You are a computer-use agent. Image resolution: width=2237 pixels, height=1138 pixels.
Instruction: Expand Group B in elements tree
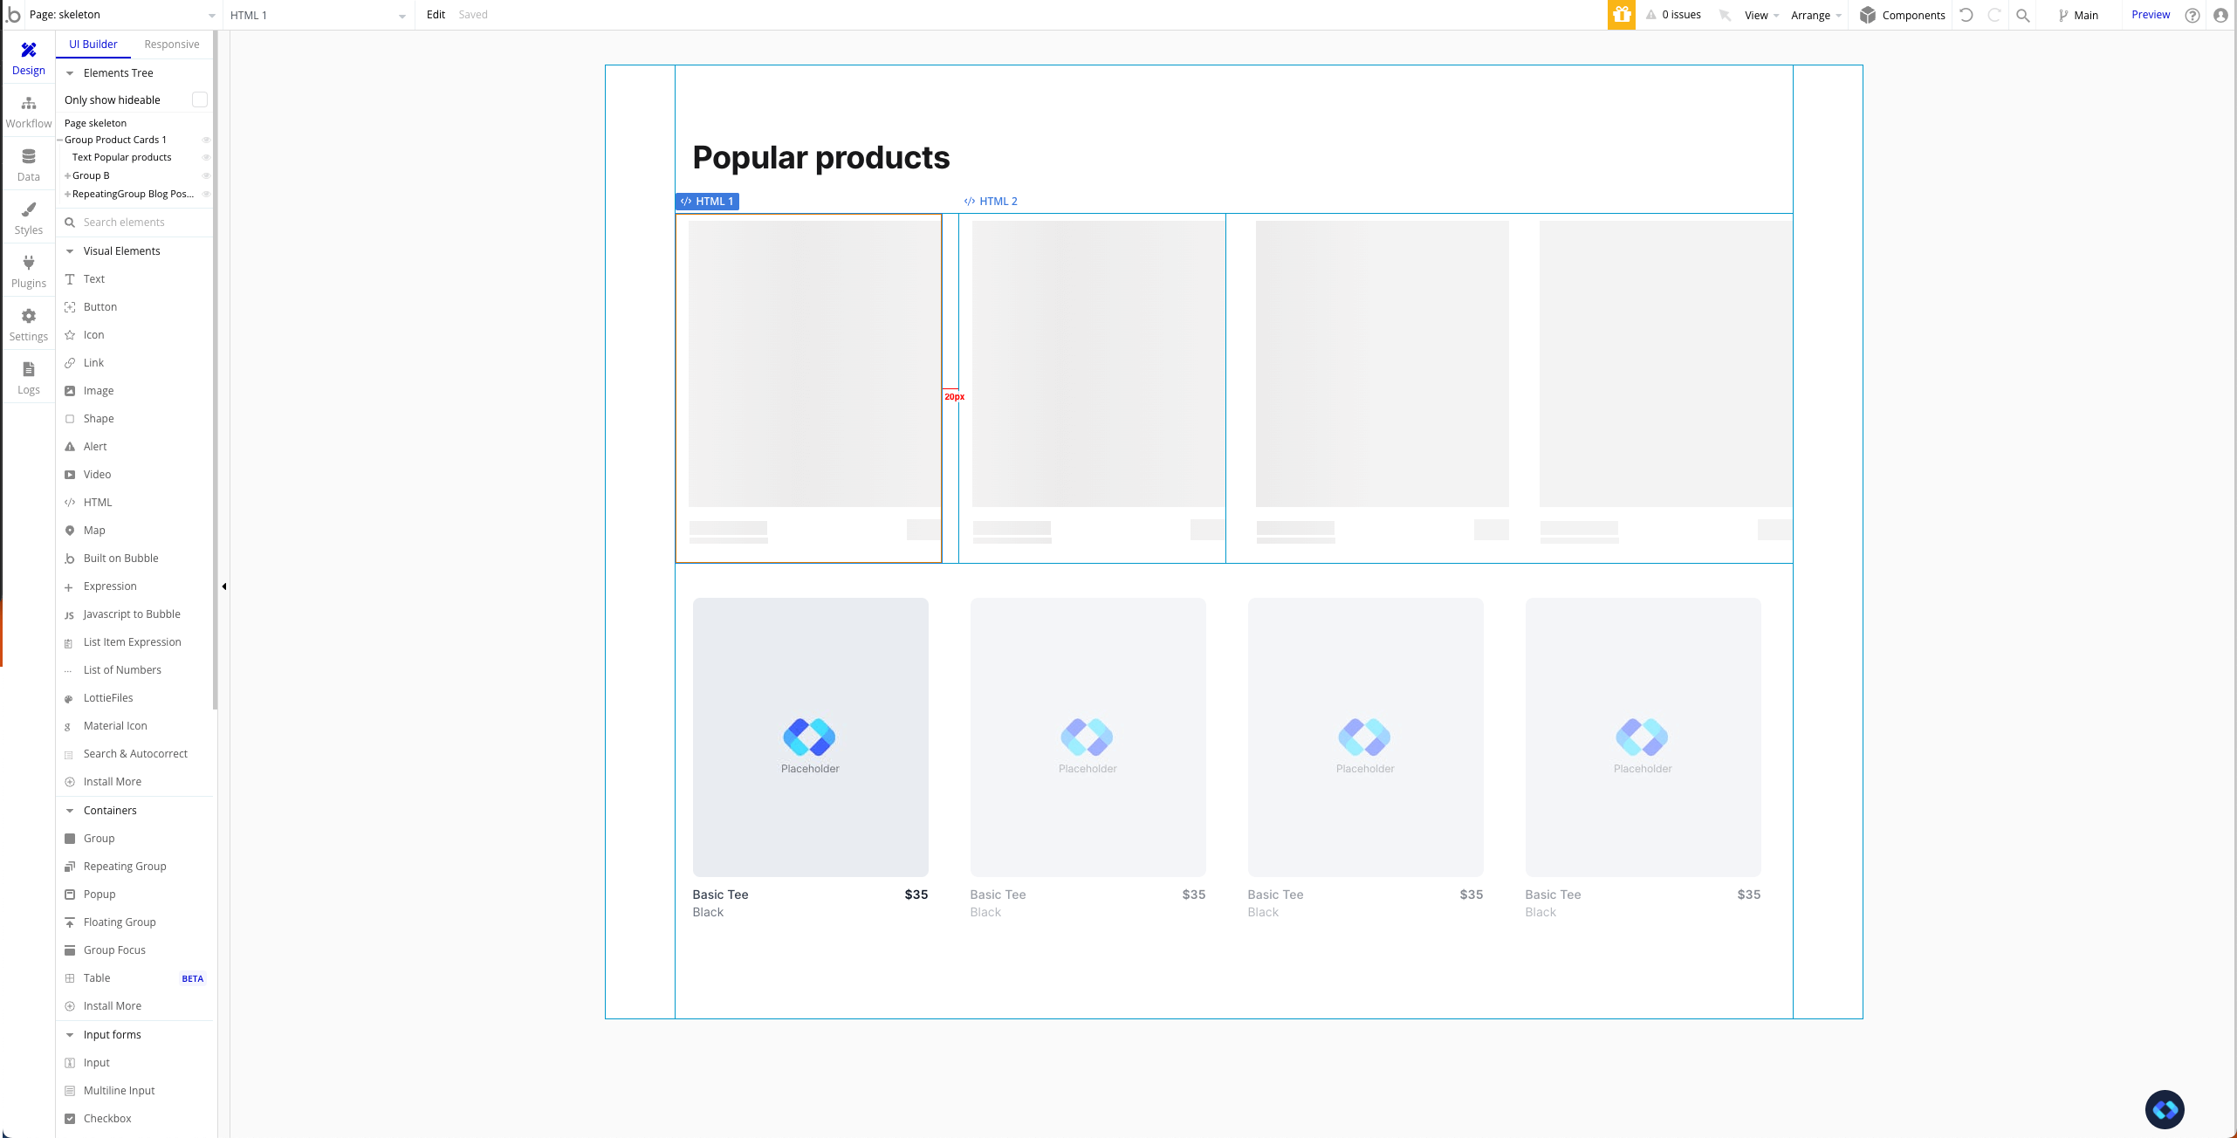coord(67,176)
